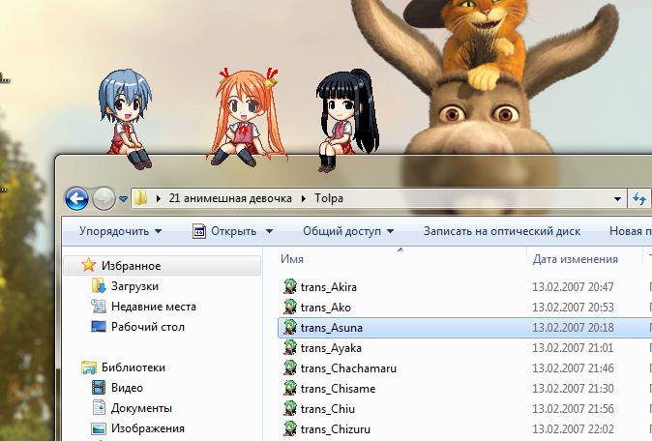This screenshot has width=652, height=441.
Task: Click the black-haired ponytail girl mascot
Action: coord(347,121)
